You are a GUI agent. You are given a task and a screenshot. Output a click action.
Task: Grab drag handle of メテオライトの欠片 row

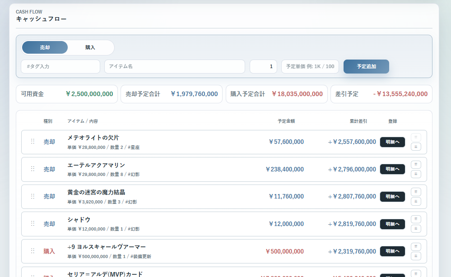click(x=33, y=141)
